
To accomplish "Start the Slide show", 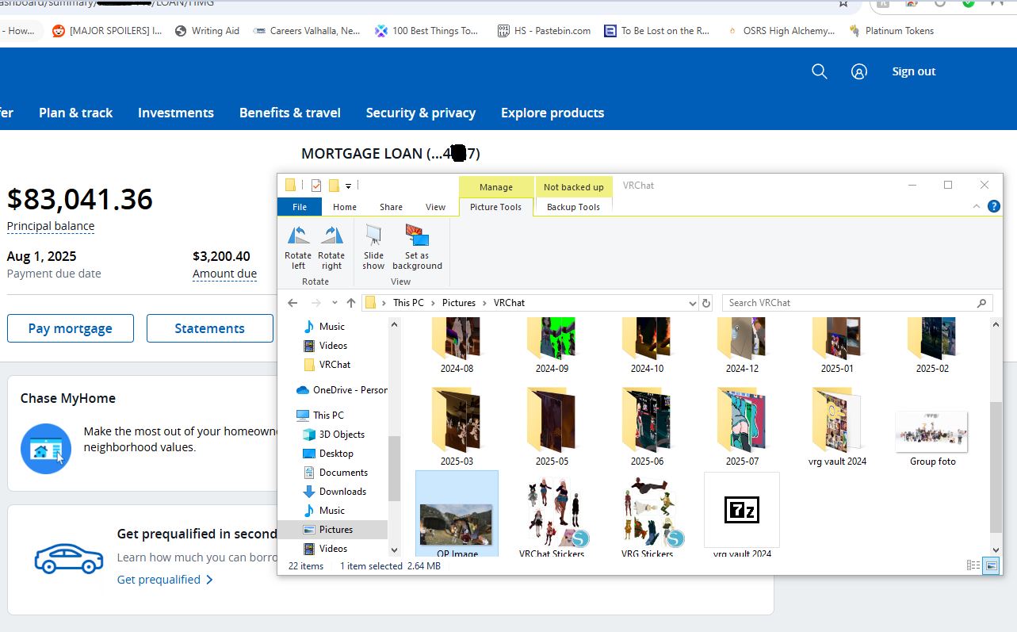I will tap(373, 247).
